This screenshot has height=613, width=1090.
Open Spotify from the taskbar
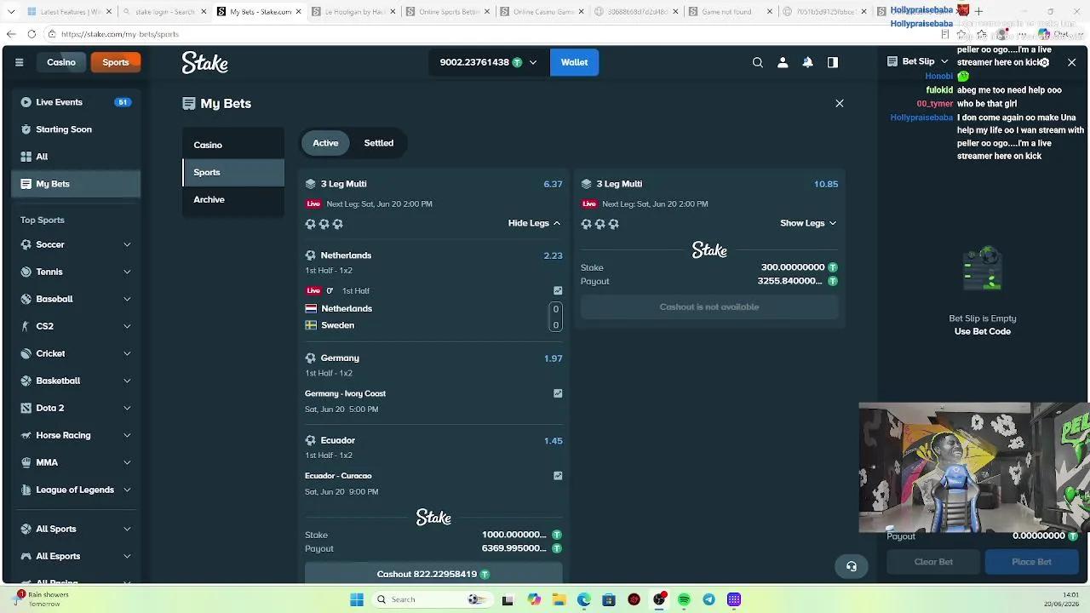pyautogui.click(x=684, y=599)
